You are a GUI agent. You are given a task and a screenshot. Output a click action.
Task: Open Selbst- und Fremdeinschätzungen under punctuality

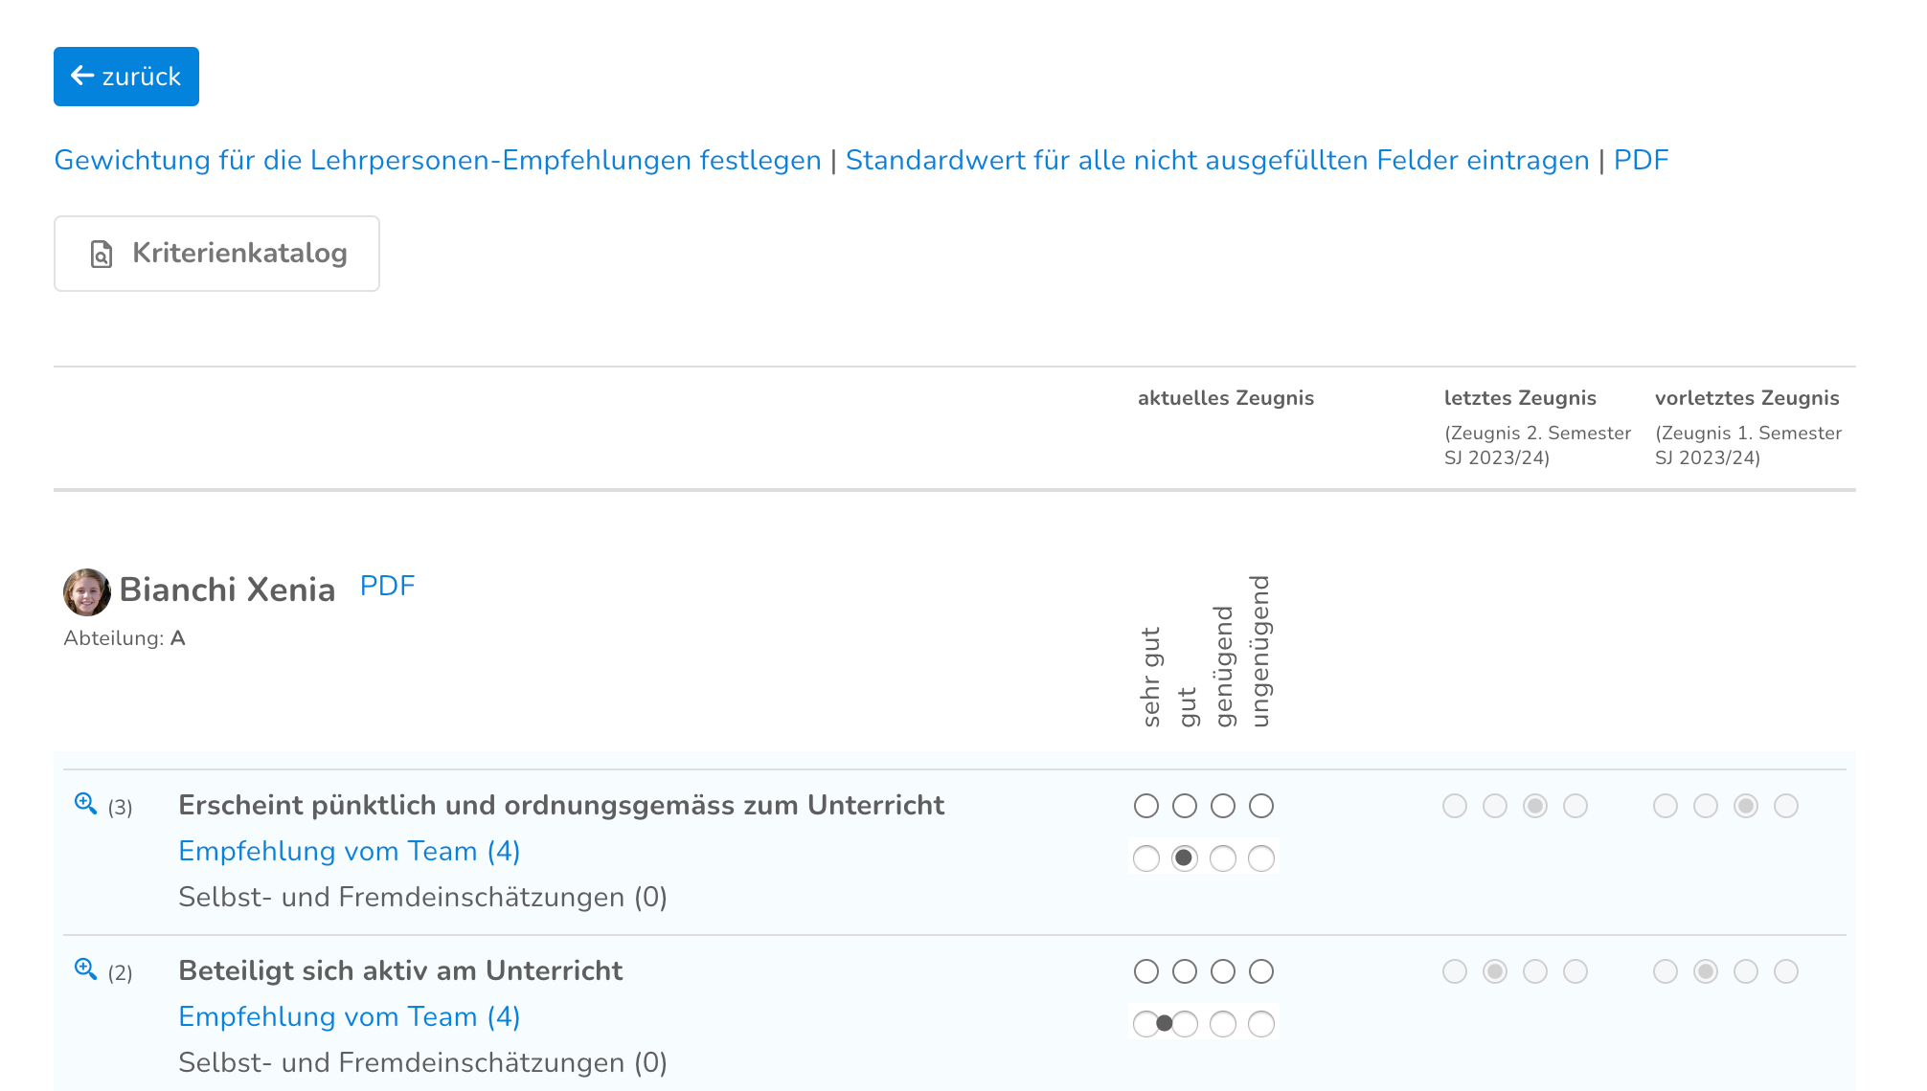422,897
